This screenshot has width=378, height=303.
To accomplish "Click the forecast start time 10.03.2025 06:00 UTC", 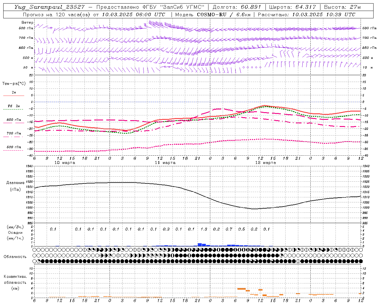I will click(x=133, y=14).
